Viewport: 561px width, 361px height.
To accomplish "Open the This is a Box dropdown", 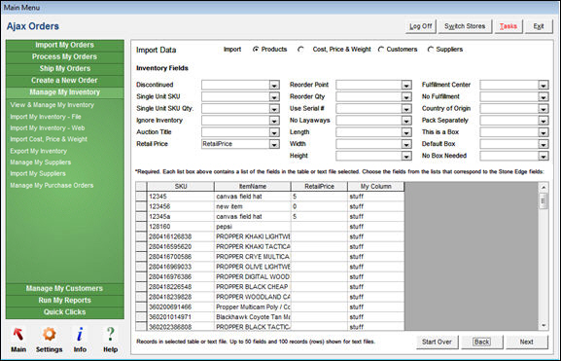I will click(x=543, y=132).
